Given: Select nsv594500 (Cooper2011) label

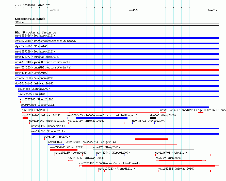Looking at the screenshot, I should 48,131.
